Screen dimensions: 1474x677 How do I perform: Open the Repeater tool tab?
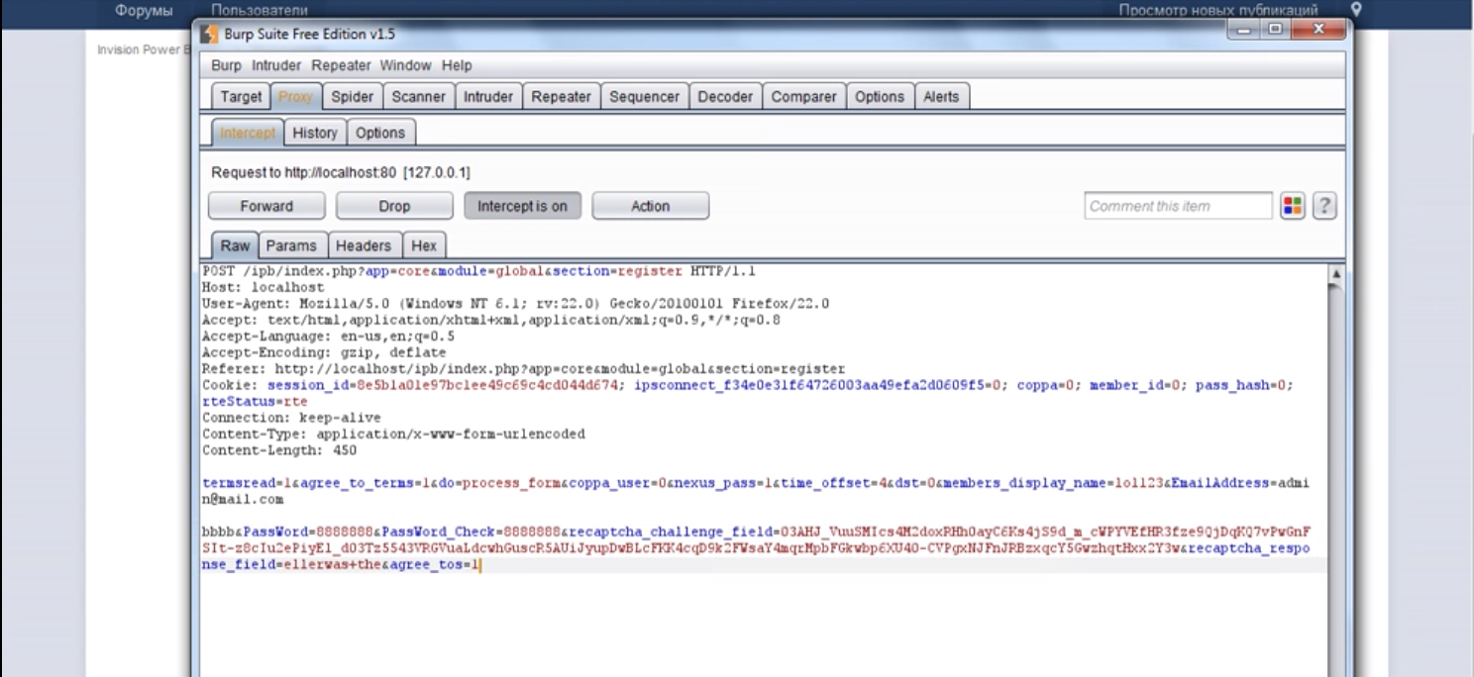561,96
